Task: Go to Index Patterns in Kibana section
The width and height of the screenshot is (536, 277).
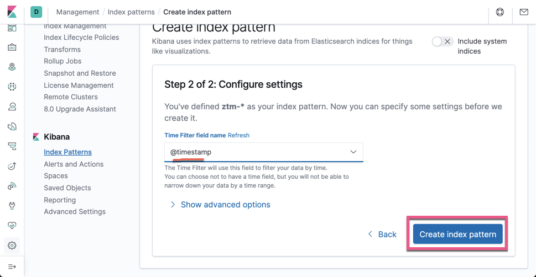Action: (x=67, y=152)
